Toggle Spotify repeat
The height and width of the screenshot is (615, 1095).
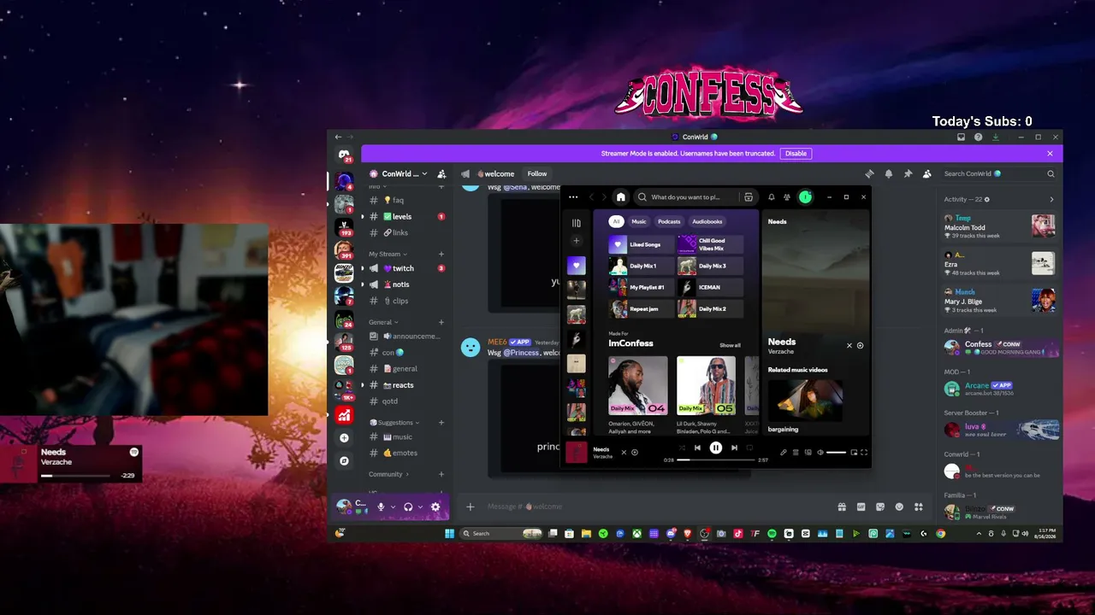pos(749,448)
